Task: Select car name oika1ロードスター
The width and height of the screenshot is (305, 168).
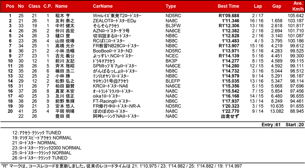Action: [107, 96]
